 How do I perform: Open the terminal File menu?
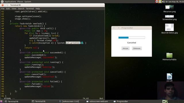click(3, 9)
